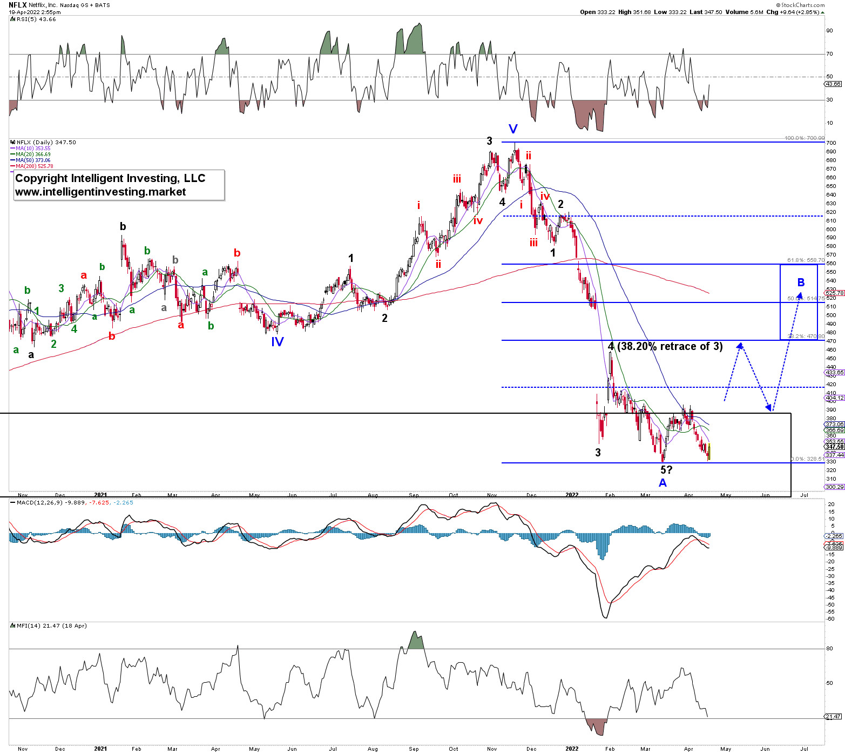Click the '100.0%: 700.99' Fibonacci level label
This screenshot has height=754, width=845.
pos(805,138)
